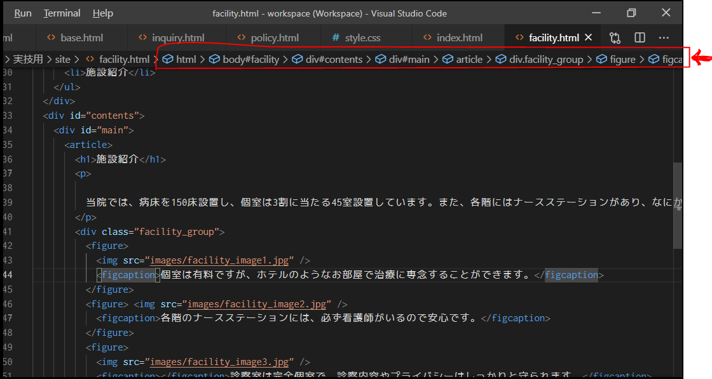Click the div id="contents" line
Viewport: 712px width, 379px height.
tap(93, 116)
